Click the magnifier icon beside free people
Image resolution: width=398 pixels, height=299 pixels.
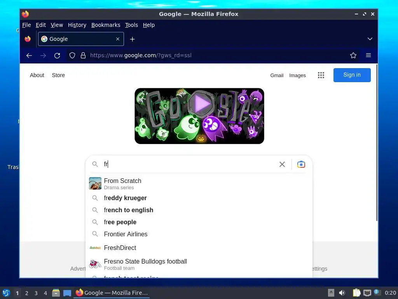[95, 222]
